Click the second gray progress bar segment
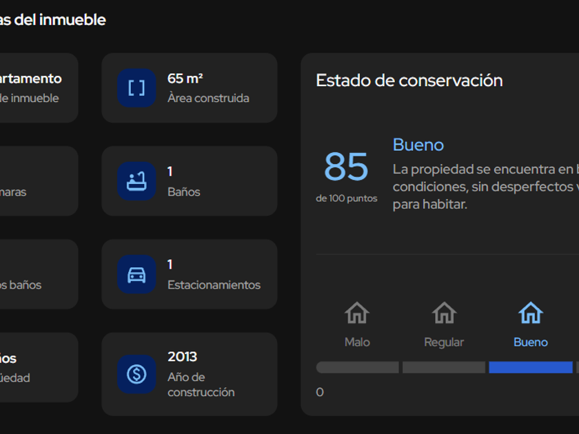The height and width of the screenshot is (434, 579). [x=444, y=367]
